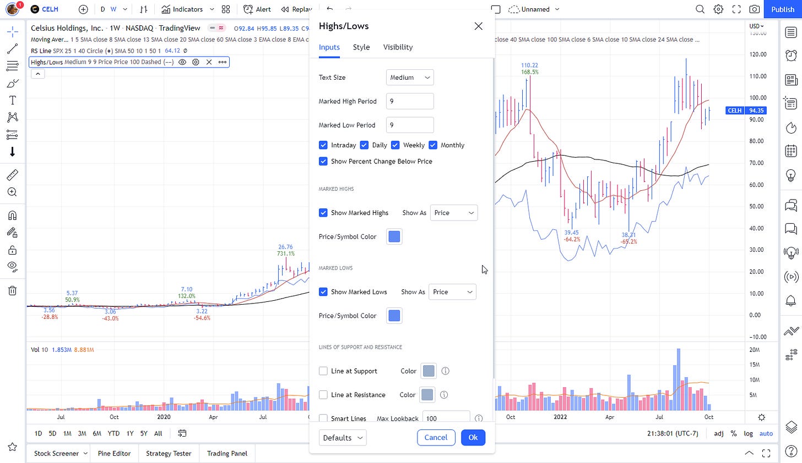Viewport: 802px width, 463px height.
Task: Open the ideas lightbulb panel
Action: pos(791,175)
